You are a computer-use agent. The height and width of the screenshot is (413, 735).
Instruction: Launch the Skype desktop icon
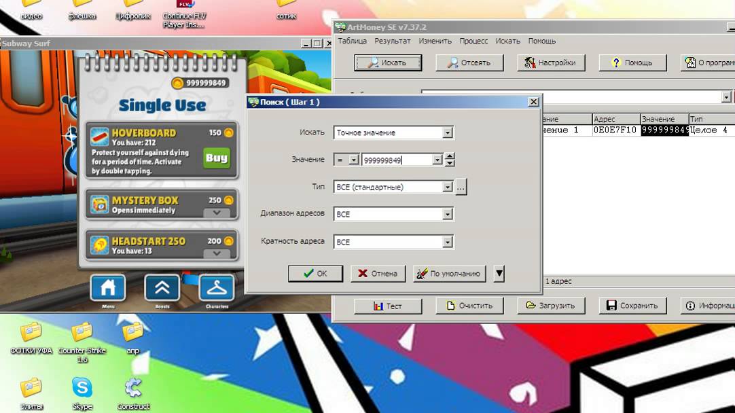click(82, 394)
